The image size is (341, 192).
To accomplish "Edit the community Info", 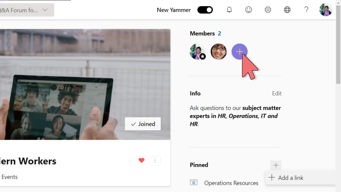I will tap(277, 94).
